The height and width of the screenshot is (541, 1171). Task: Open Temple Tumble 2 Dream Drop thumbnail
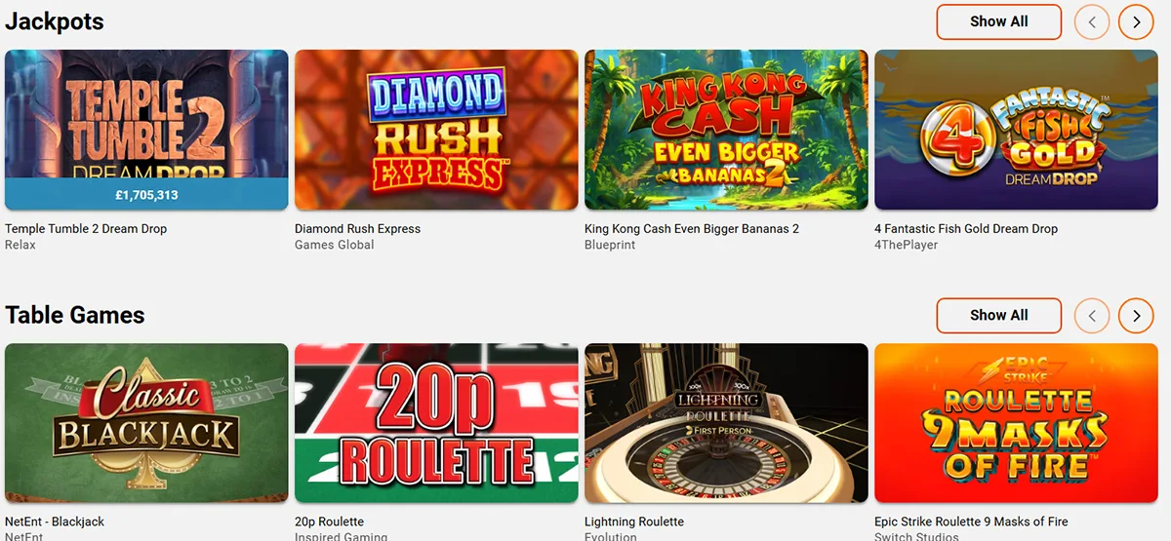(x=146, y=130)
